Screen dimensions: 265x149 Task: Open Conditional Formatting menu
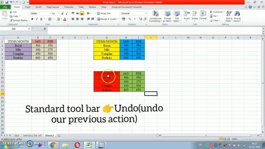click(155, 16)
